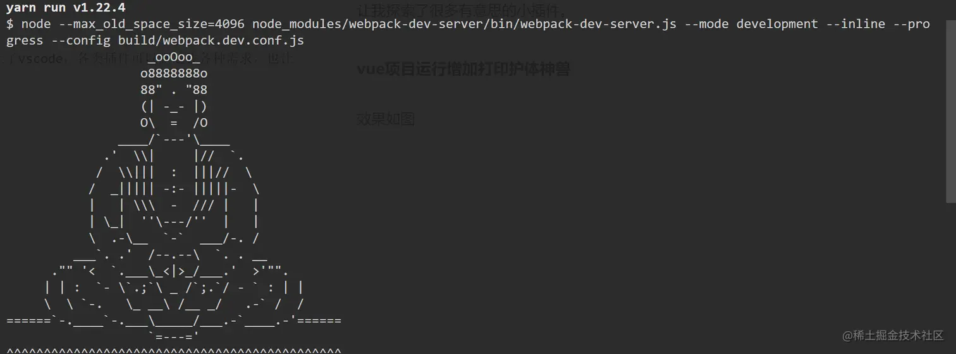Click the 'O\ = /O' ASCII art line
Image resolution: width=956 pixels, height=354 pixels.
pyautogui.click(x=174, y=123)
